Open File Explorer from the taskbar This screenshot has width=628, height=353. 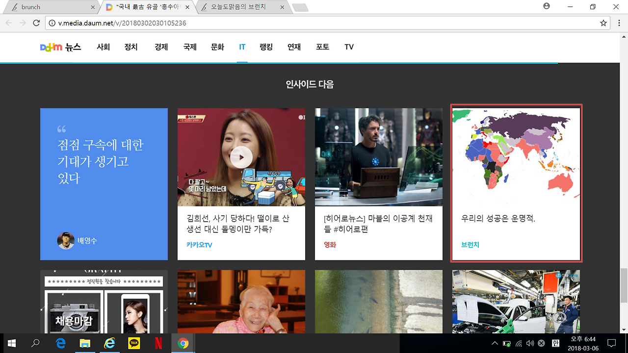click(x=85, y=343)
